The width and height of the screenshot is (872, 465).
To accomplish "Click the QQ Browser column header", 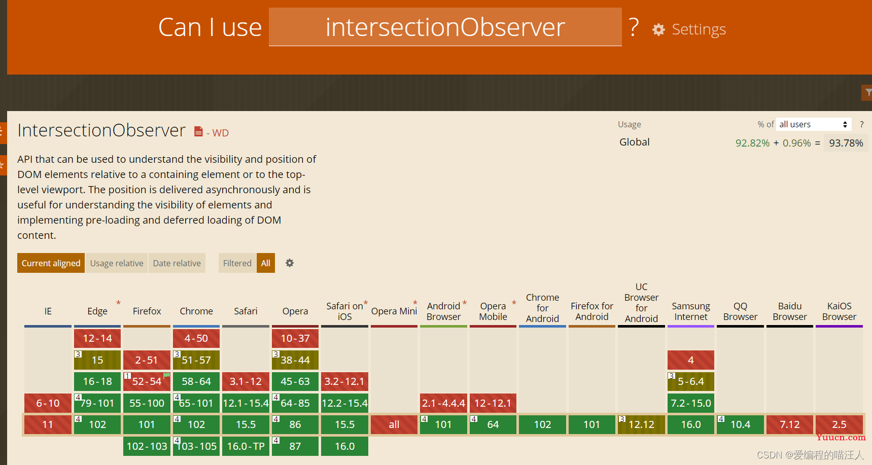I will [x=741, y=311].
